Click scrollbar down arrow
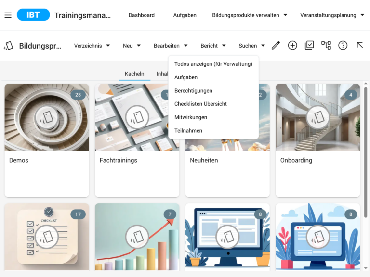Image resolution: width=370 pixels, height=277 pixels. [x=366, y=268]
